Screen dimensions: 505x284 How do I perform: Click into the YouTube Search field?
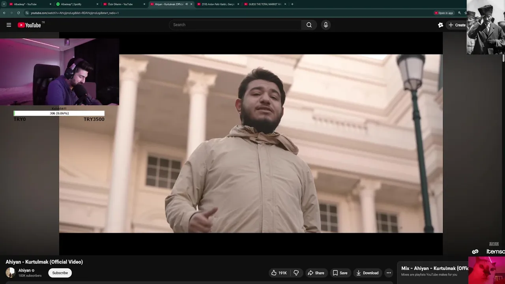tap(236, 25)
